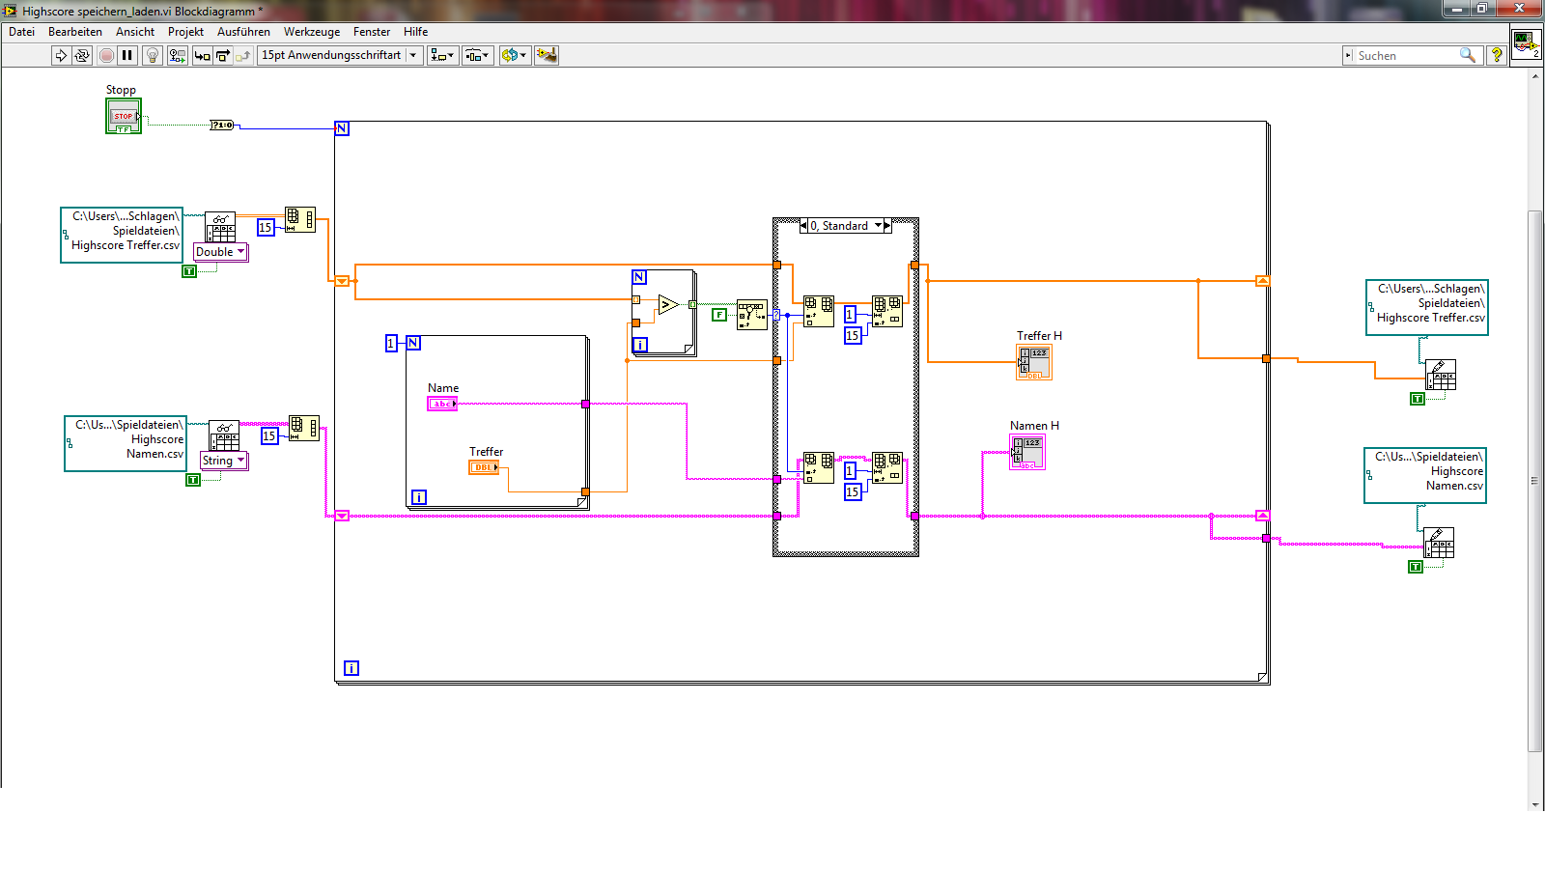Select the orange left shift register
The image size is (1545, 869).
[342, 281]
